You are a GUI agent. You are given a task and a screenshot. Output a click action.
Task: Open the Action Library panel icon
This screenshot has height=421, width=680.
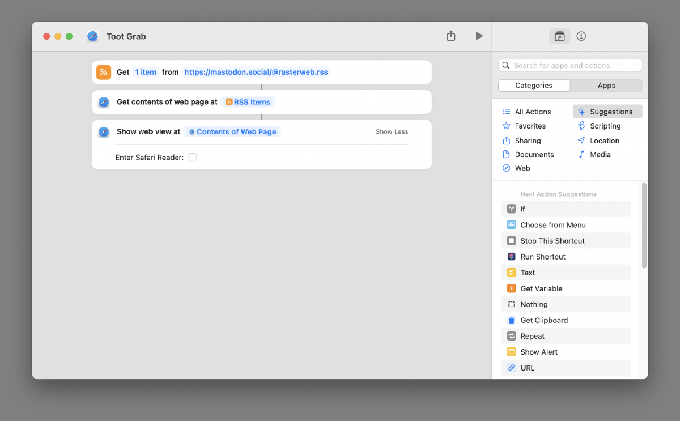(x=559, y=36)
